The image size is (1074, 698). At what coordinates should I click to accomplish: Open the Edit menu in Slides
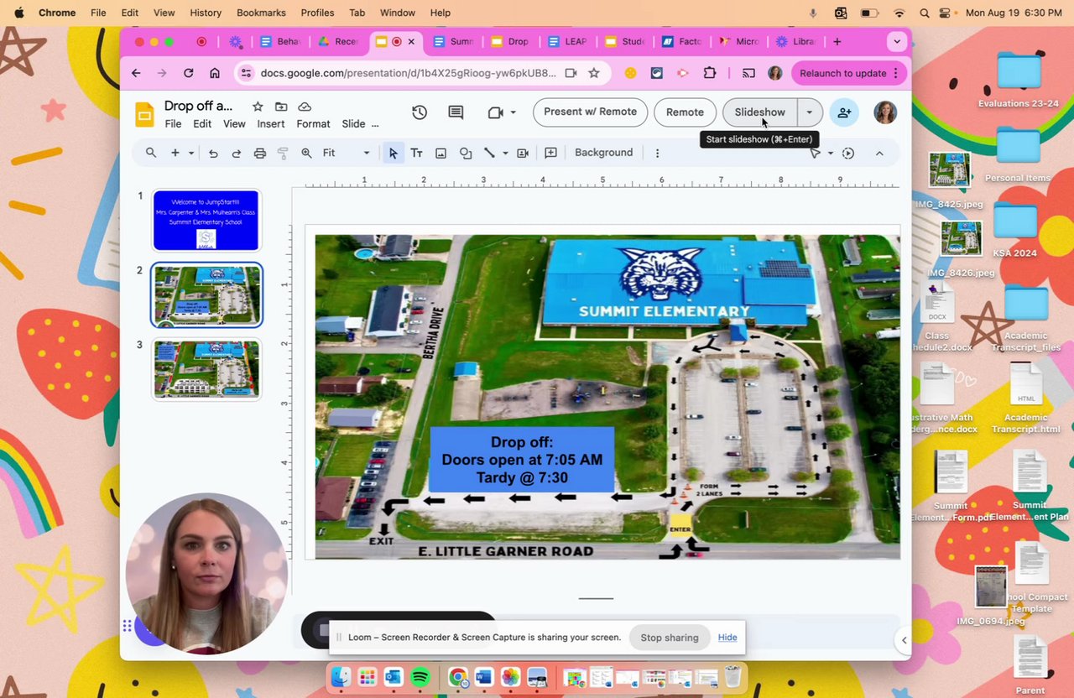pyautogui.click(x=202, y=124)
